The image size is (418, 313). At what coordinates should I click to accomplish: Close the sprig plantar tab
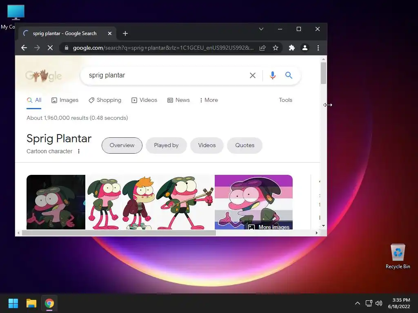[x=109, y=33]
